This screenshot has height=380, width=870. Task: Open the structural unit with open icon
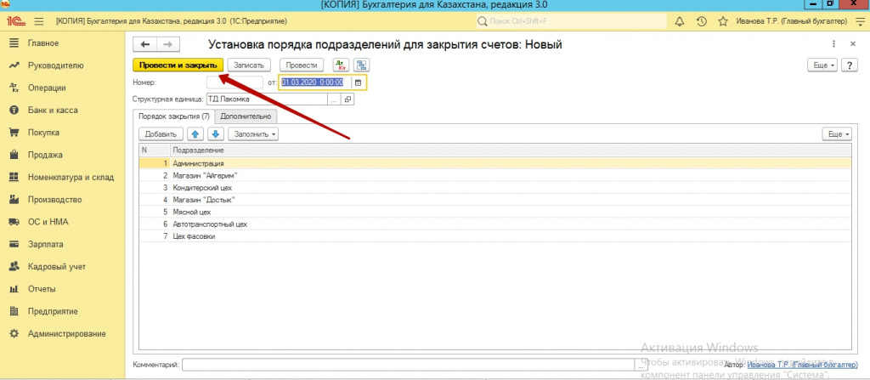coord(347,99)
